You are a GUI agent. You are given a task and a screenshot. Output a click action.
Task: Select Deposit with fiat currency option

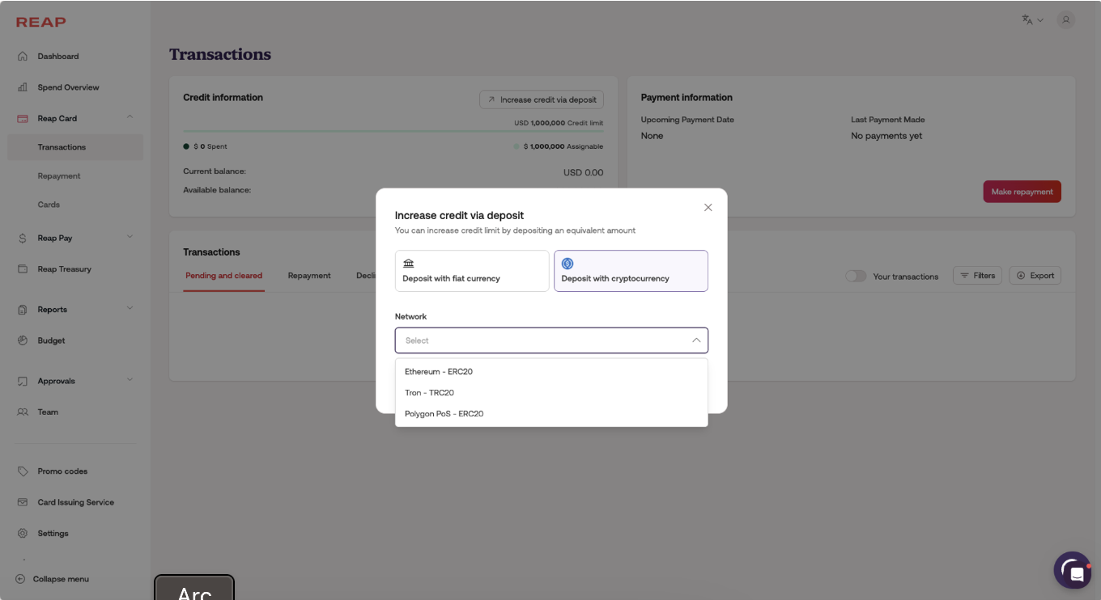[x=472, y=271]
